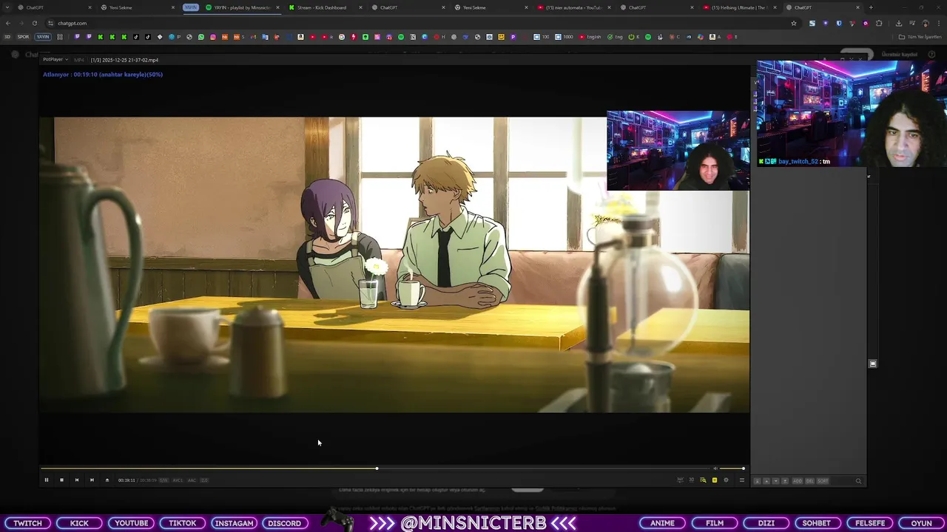Image resolution: width=947 pixels, height=532 pixels.
Task: Switch to the YAYIN playlist Spotify tab
Action: 242,7
